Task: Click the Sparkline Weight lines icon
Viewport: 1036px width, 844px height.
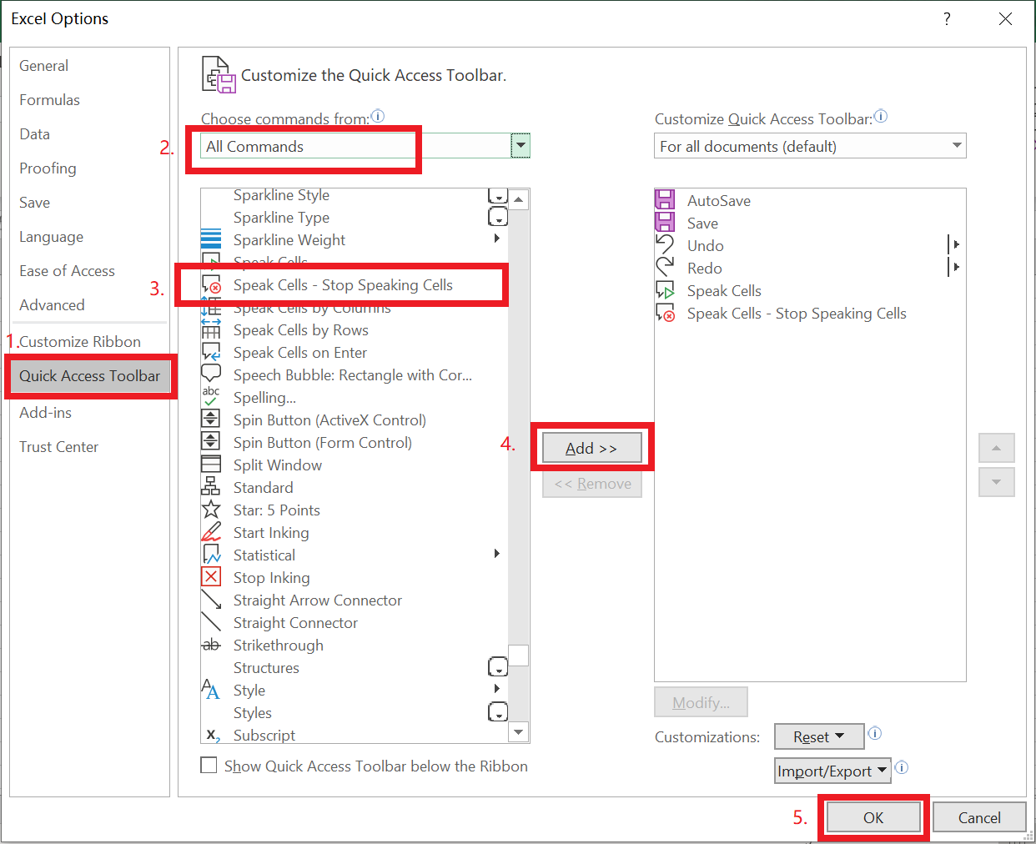Action: [x=211, y=239]
